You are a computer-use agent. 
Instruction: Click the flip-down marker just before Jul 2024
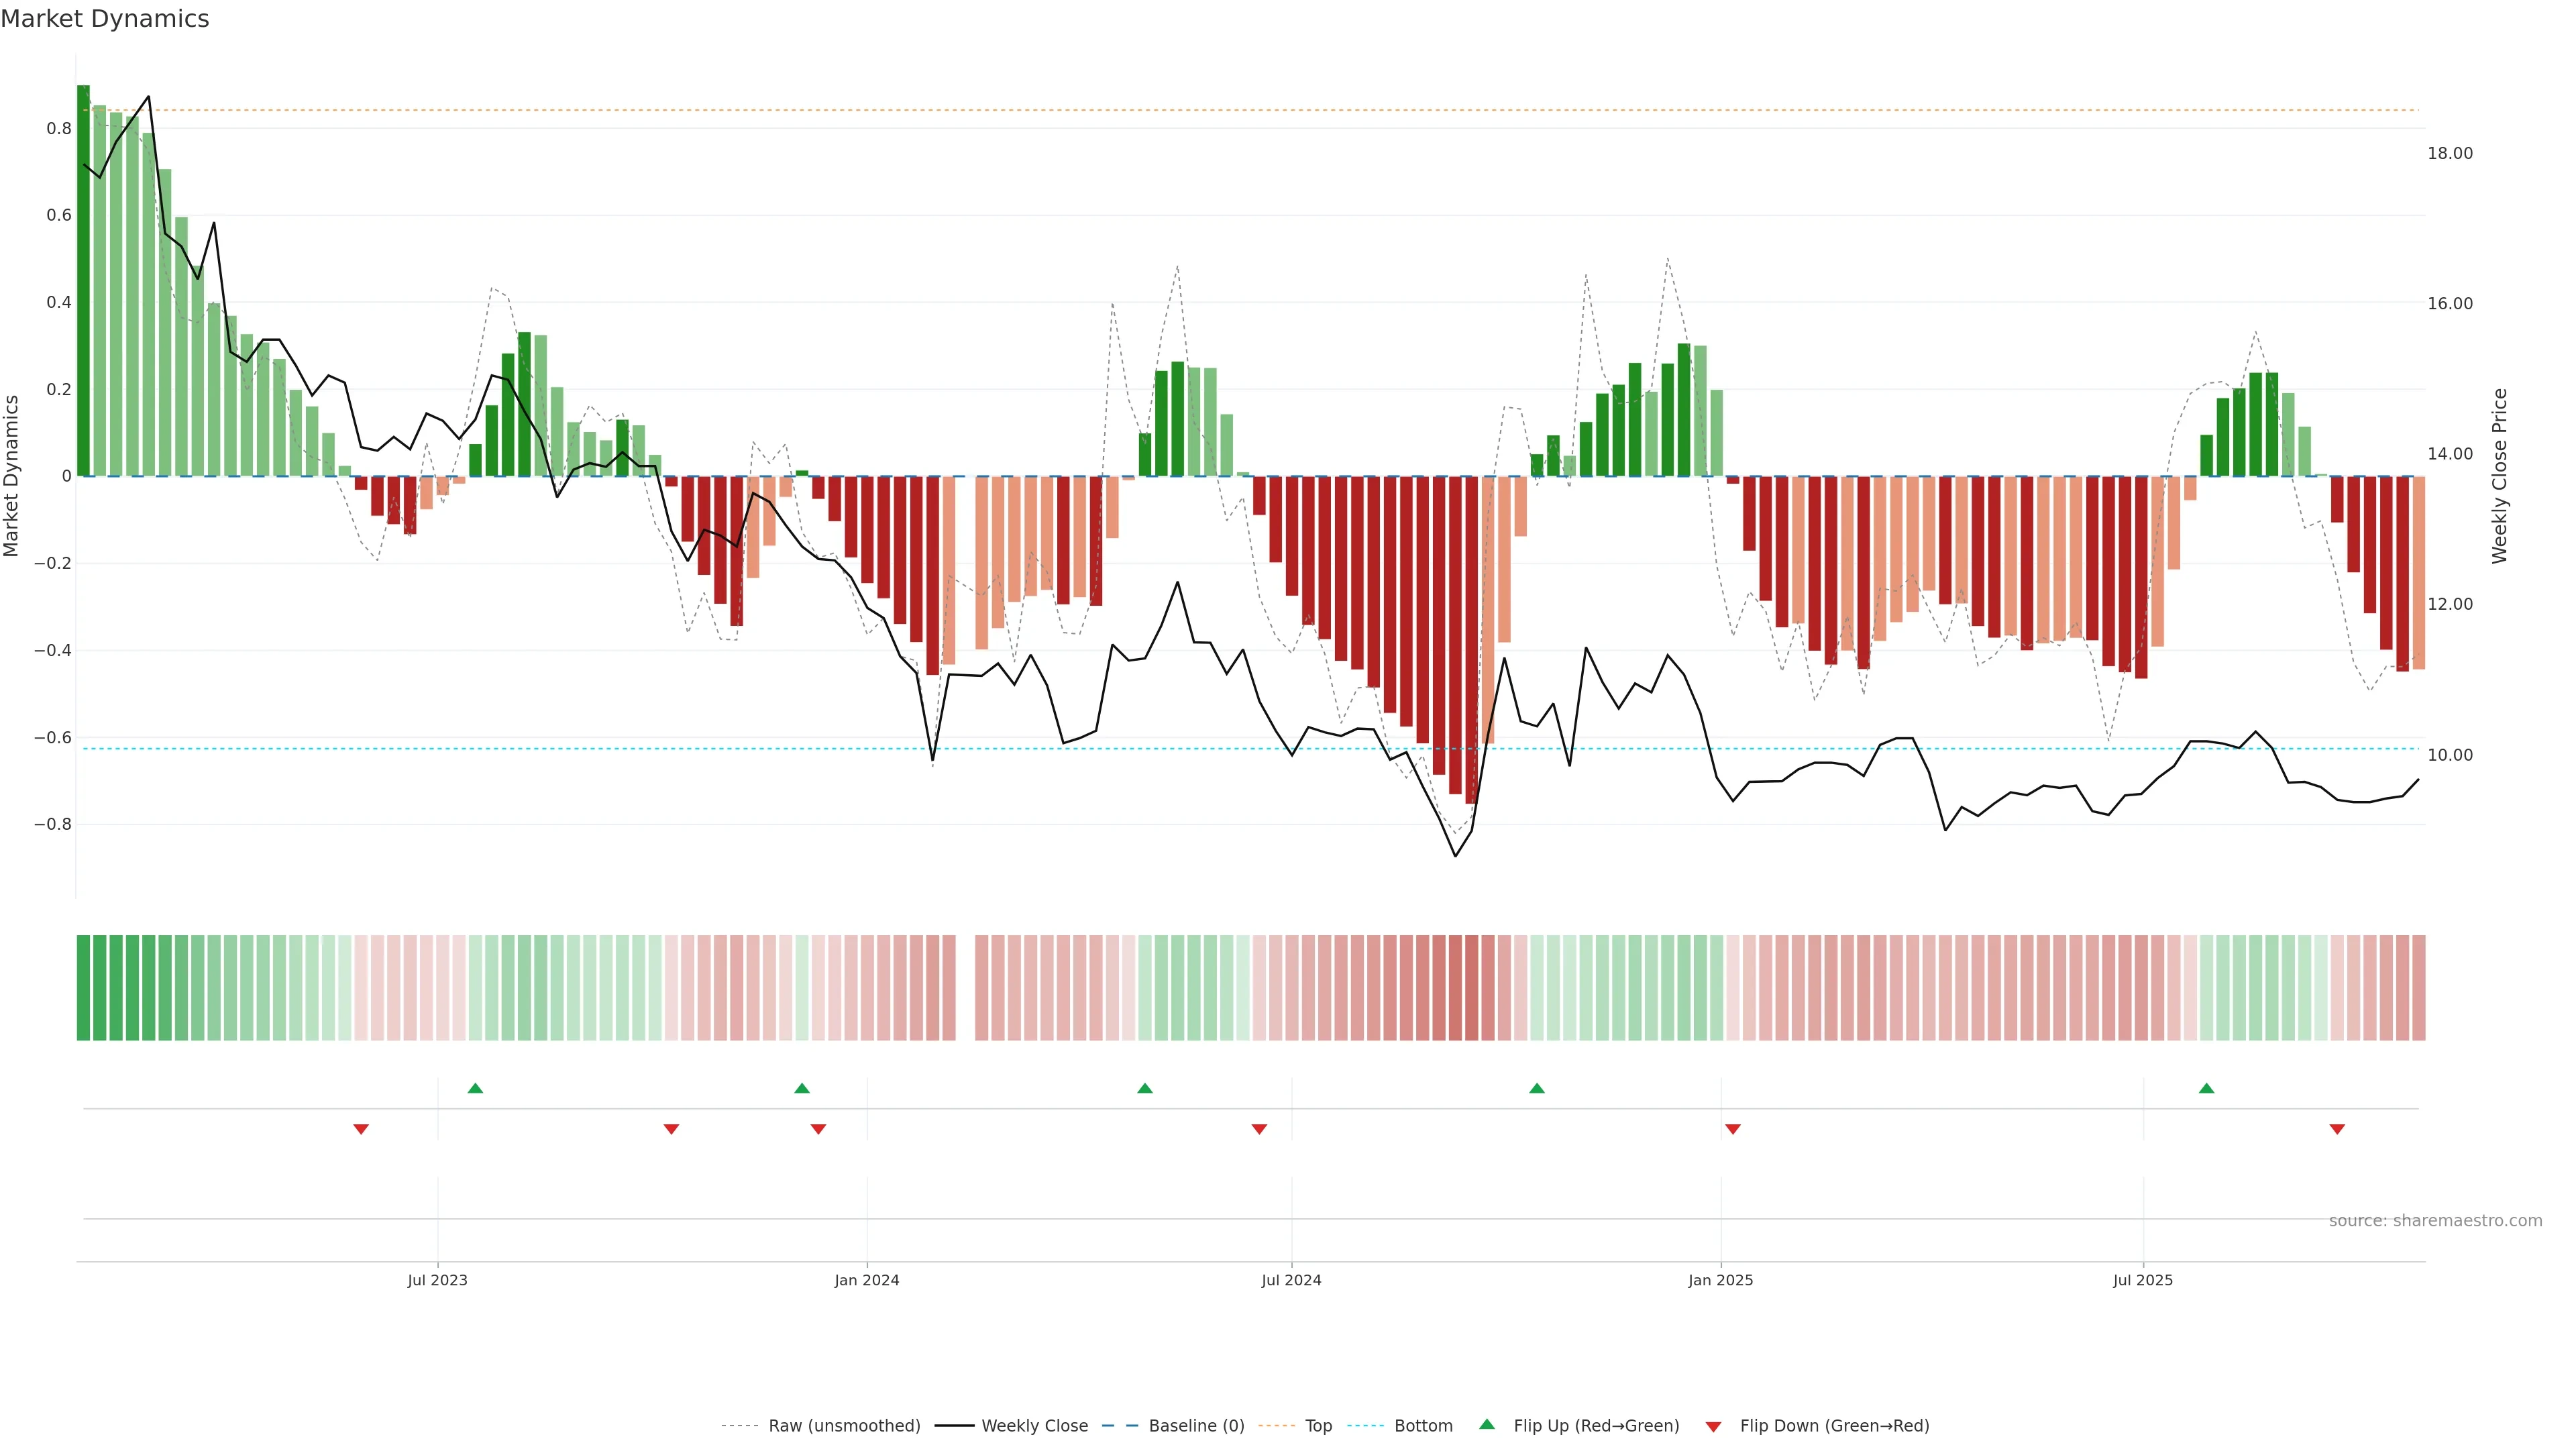1259,1129
